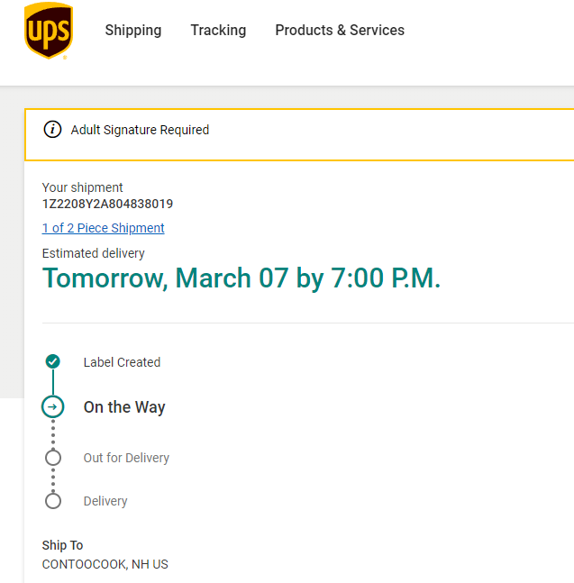Select the Label Created step label
This screenshot has width=574, height=583.
[122, 362]
